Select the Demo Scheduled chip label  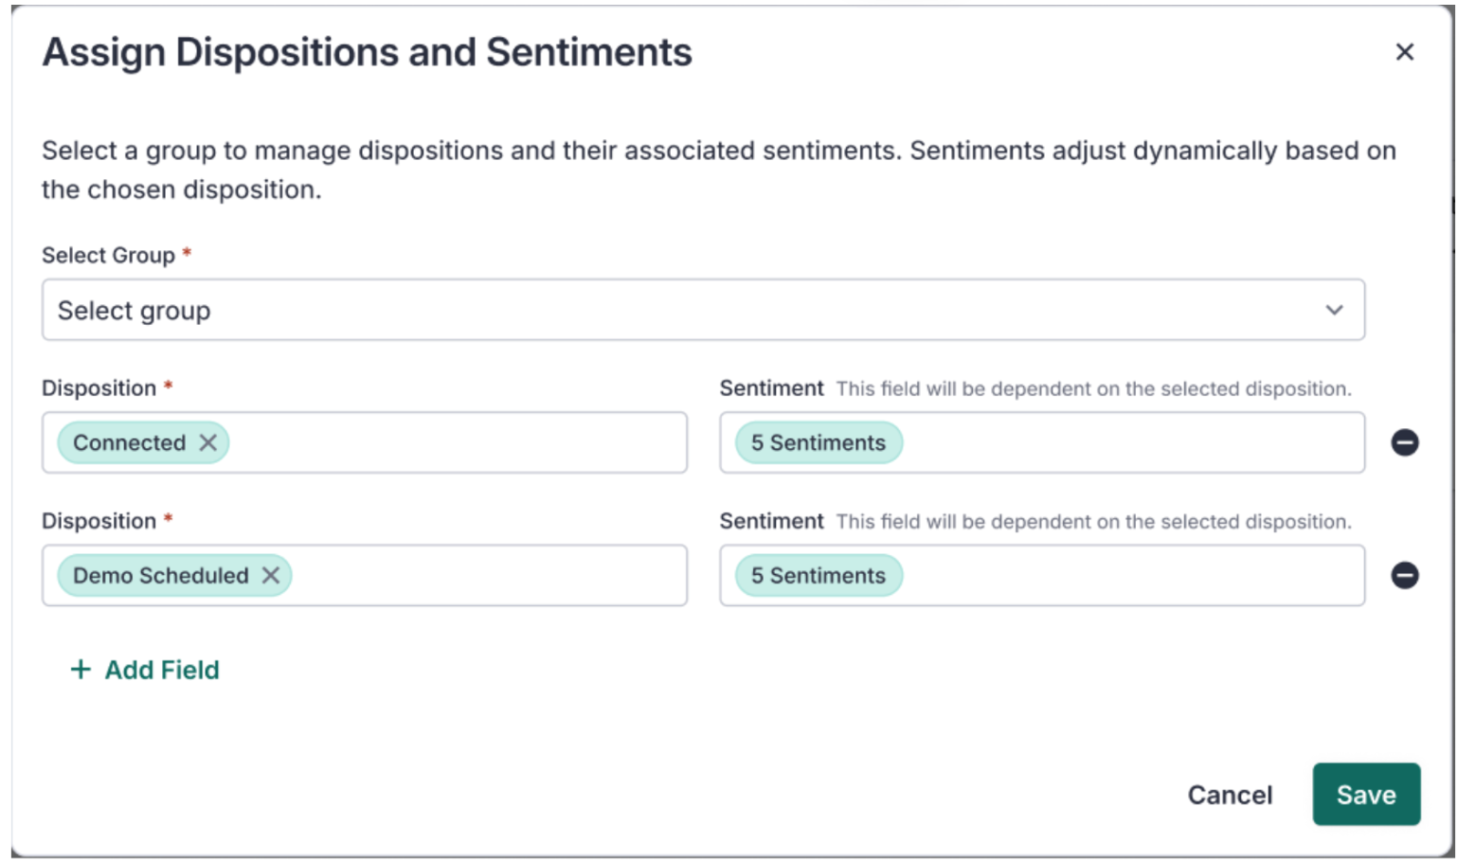[x=161, y=575]
